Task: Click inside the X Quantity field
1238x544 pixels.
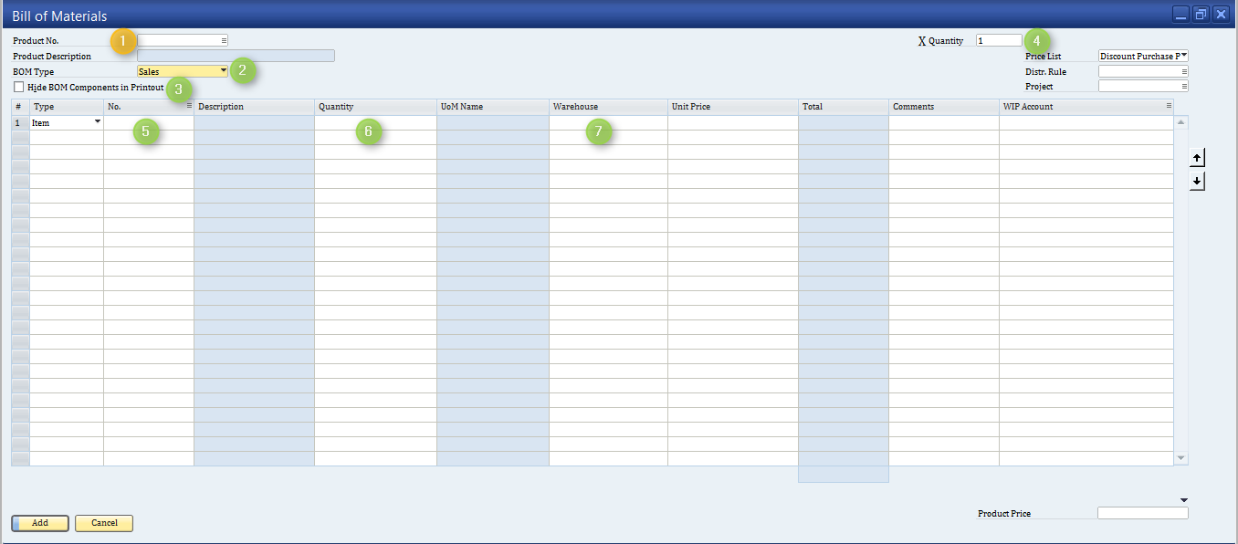Action: 998,39
